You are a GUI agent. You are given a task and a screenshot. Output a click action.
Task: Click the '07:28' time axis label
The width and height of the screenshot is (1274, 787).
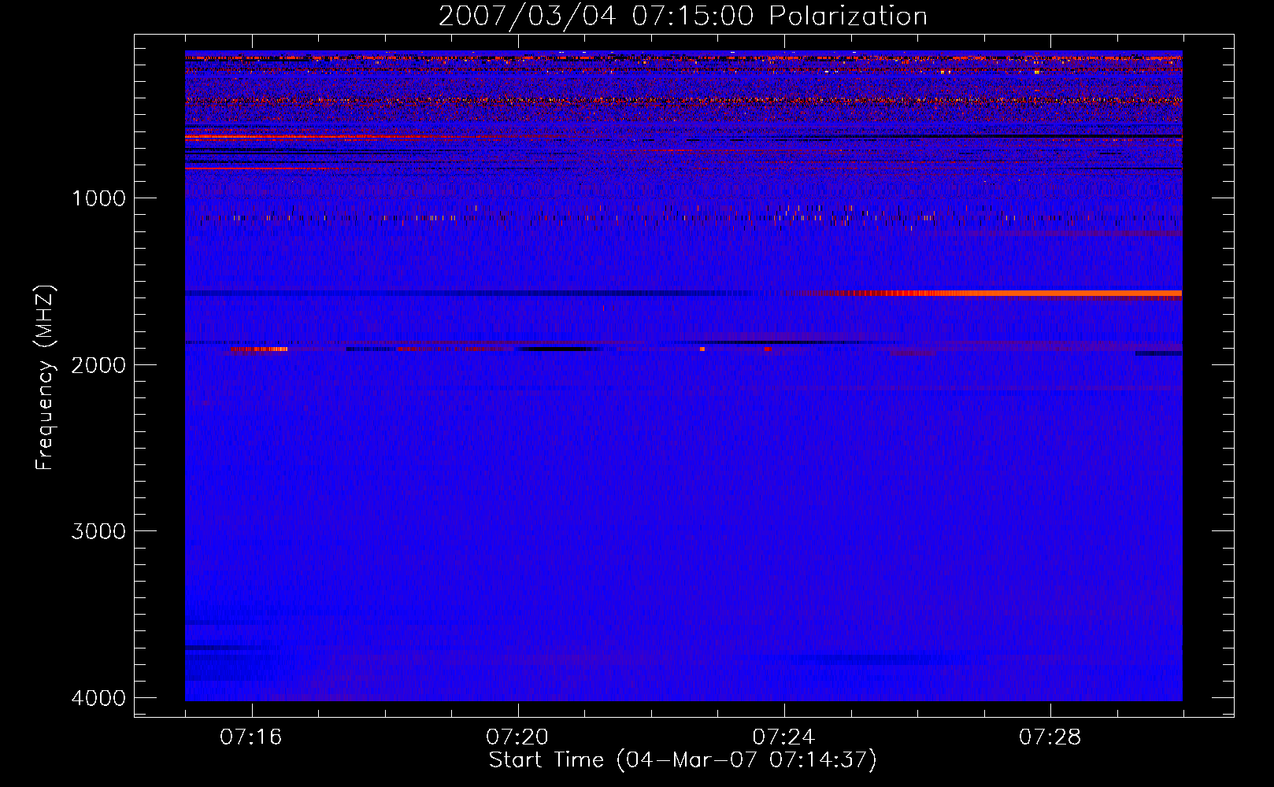(x=1050, y=737)
